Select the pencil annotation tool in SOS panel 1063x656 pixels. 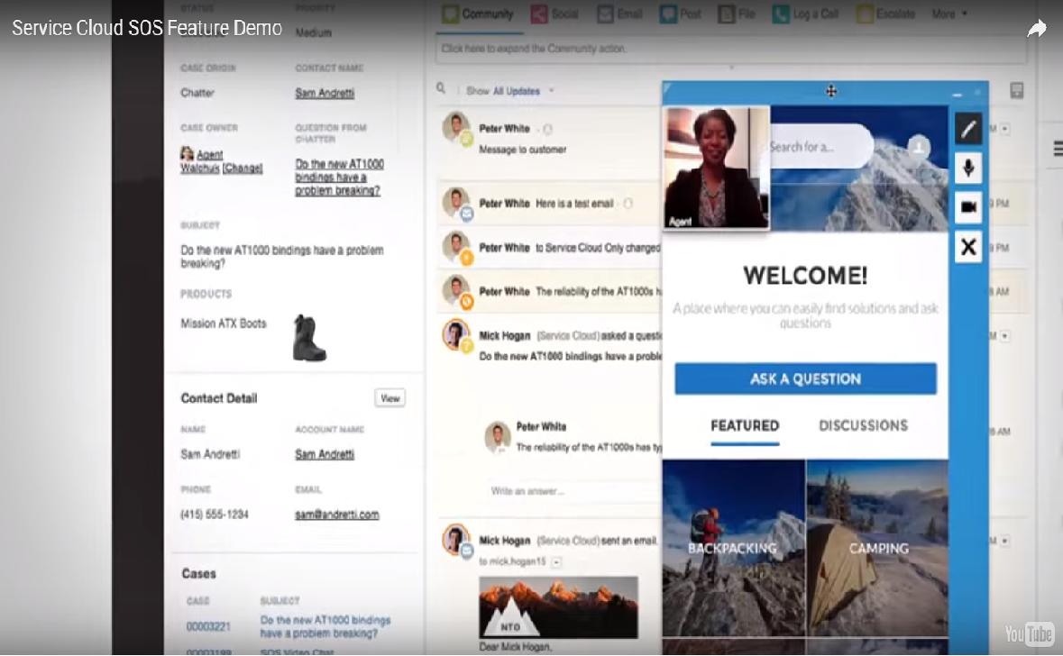(x=967, y=129)
